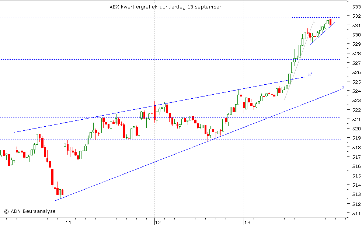The height and width of the screenshot is (225, 362).
Task: Click the y-axis value 516
Action: pos(356,166)
